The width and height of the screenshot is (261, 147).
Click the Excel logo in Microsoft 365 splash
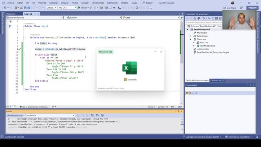pyautogui.click(x=130, y=68)
